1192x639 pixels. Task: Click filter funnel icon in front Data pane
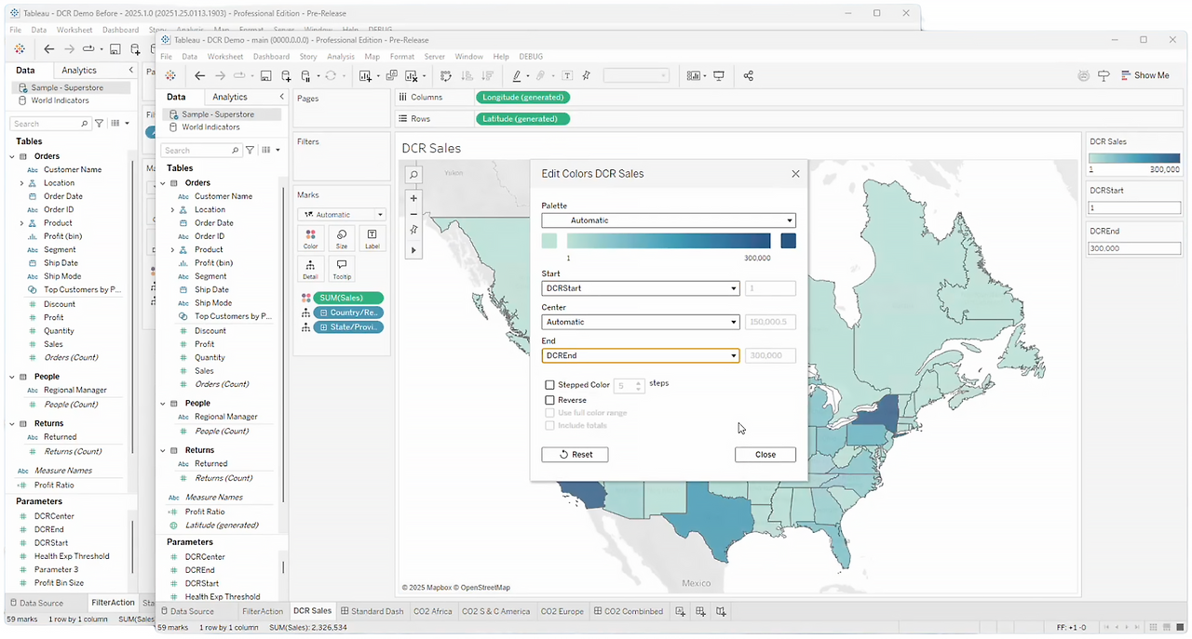coord(250,150)
